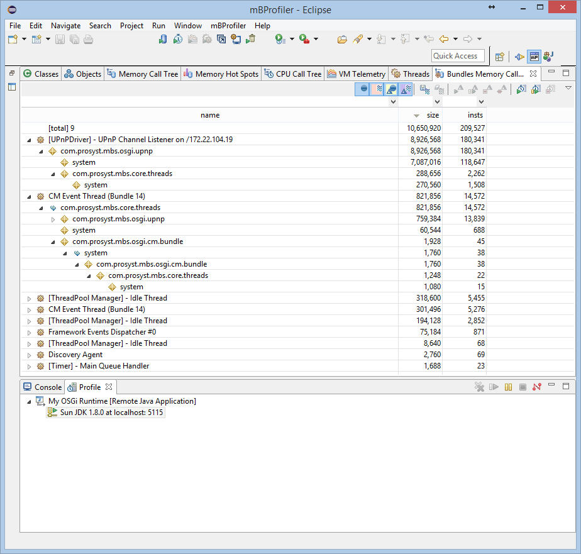
Task: Open the mBProfiler menu
Action: click(228, 26)
